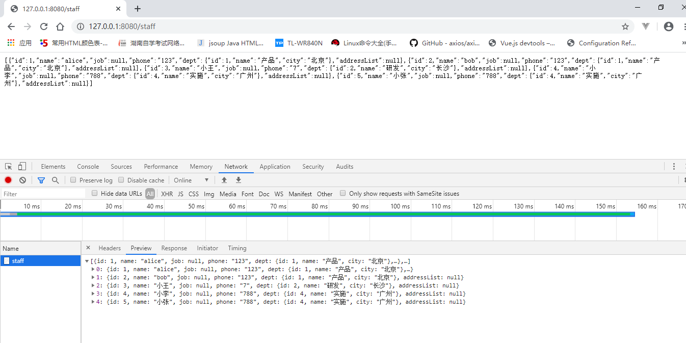Show the request Response tab
686x343 pixels.
174,248
